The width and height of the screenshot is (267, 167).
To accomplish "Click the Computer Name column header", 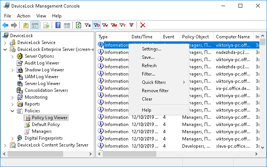I will click(233, 37).
